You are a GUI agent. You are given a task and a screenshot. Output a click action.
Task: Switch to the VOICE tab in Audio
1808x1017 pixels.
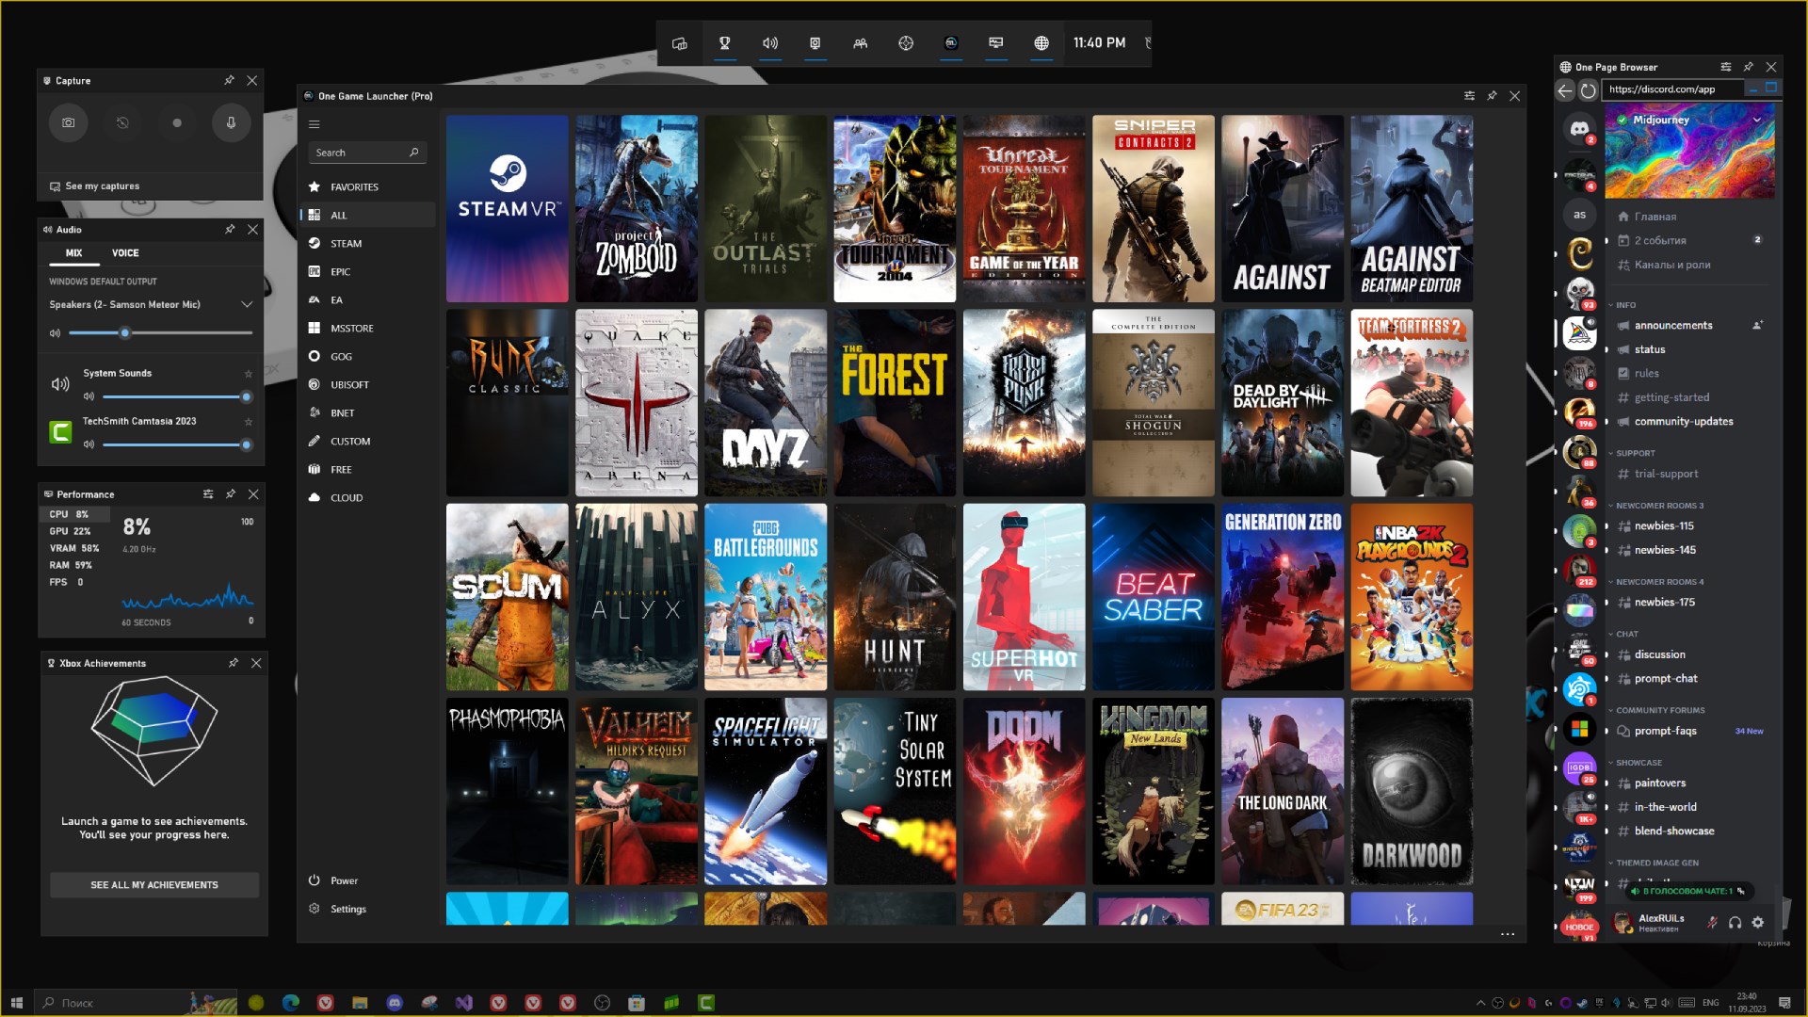125,253
